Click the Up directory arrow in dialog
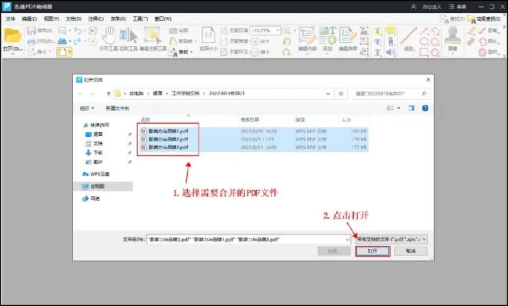This screenshot has width=508, height=306. pos(109,94)
